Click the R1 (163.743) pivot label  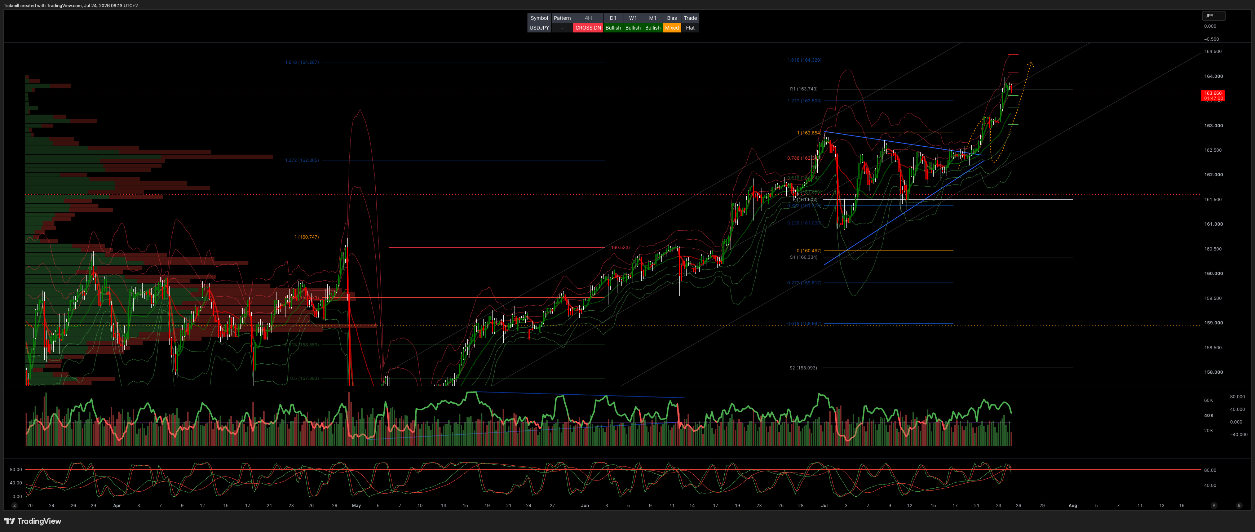pyautogui.click(x=803, y=89)
